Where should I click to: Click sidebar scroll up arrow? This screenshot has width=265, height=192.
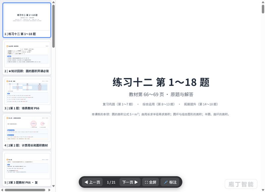pos(53,2)
